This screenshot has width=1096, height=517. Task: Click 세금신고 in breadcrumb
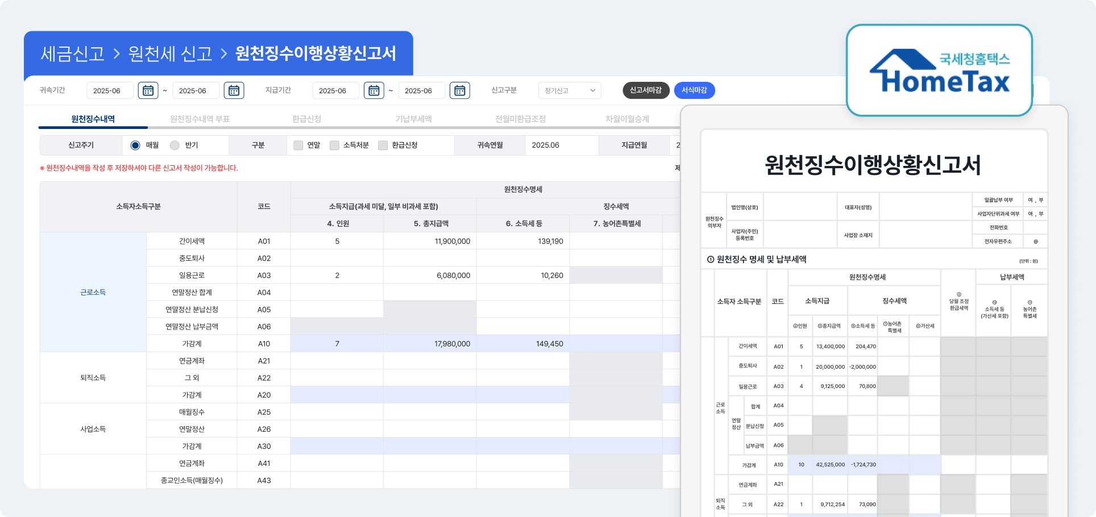coord(73,53)
